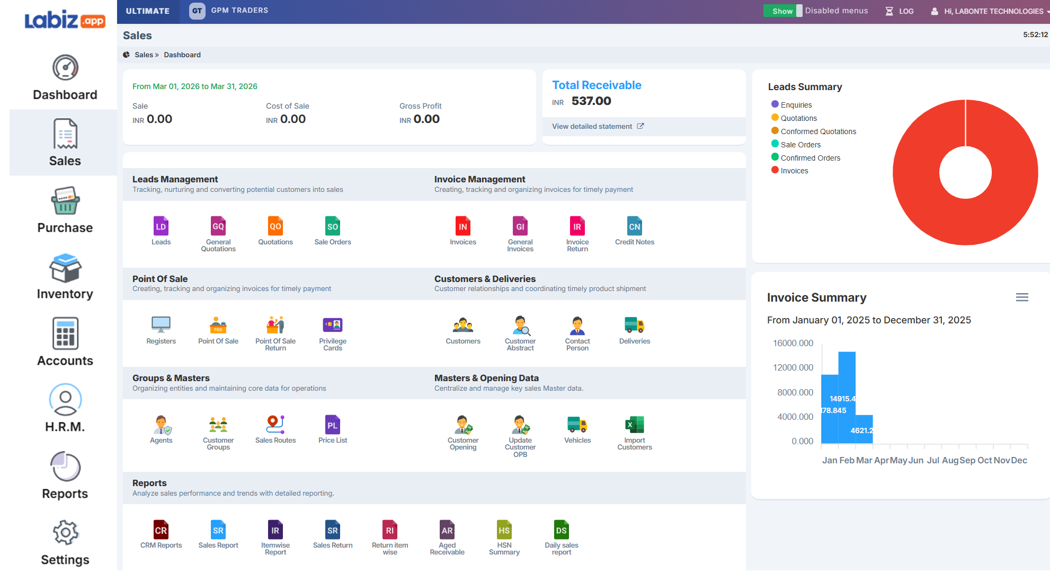The width and height of the screenshot is (1050, 572).
Task: Toggle the Show disabled menus switch
Action: tap(783, 11)
